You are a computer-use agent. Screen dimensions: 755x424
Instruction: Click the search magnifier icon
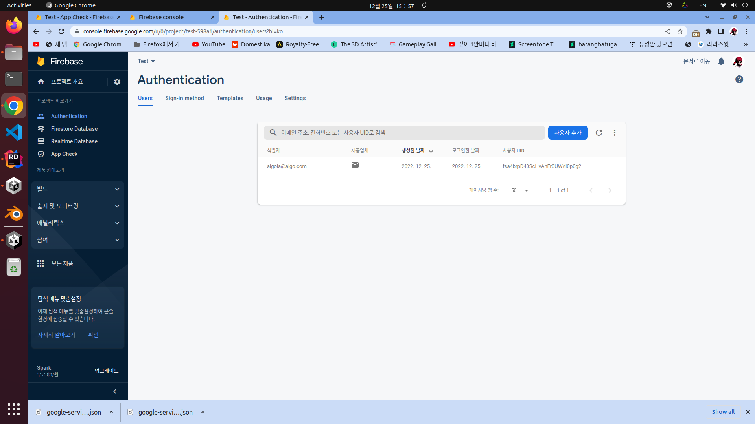pos(273,133)
